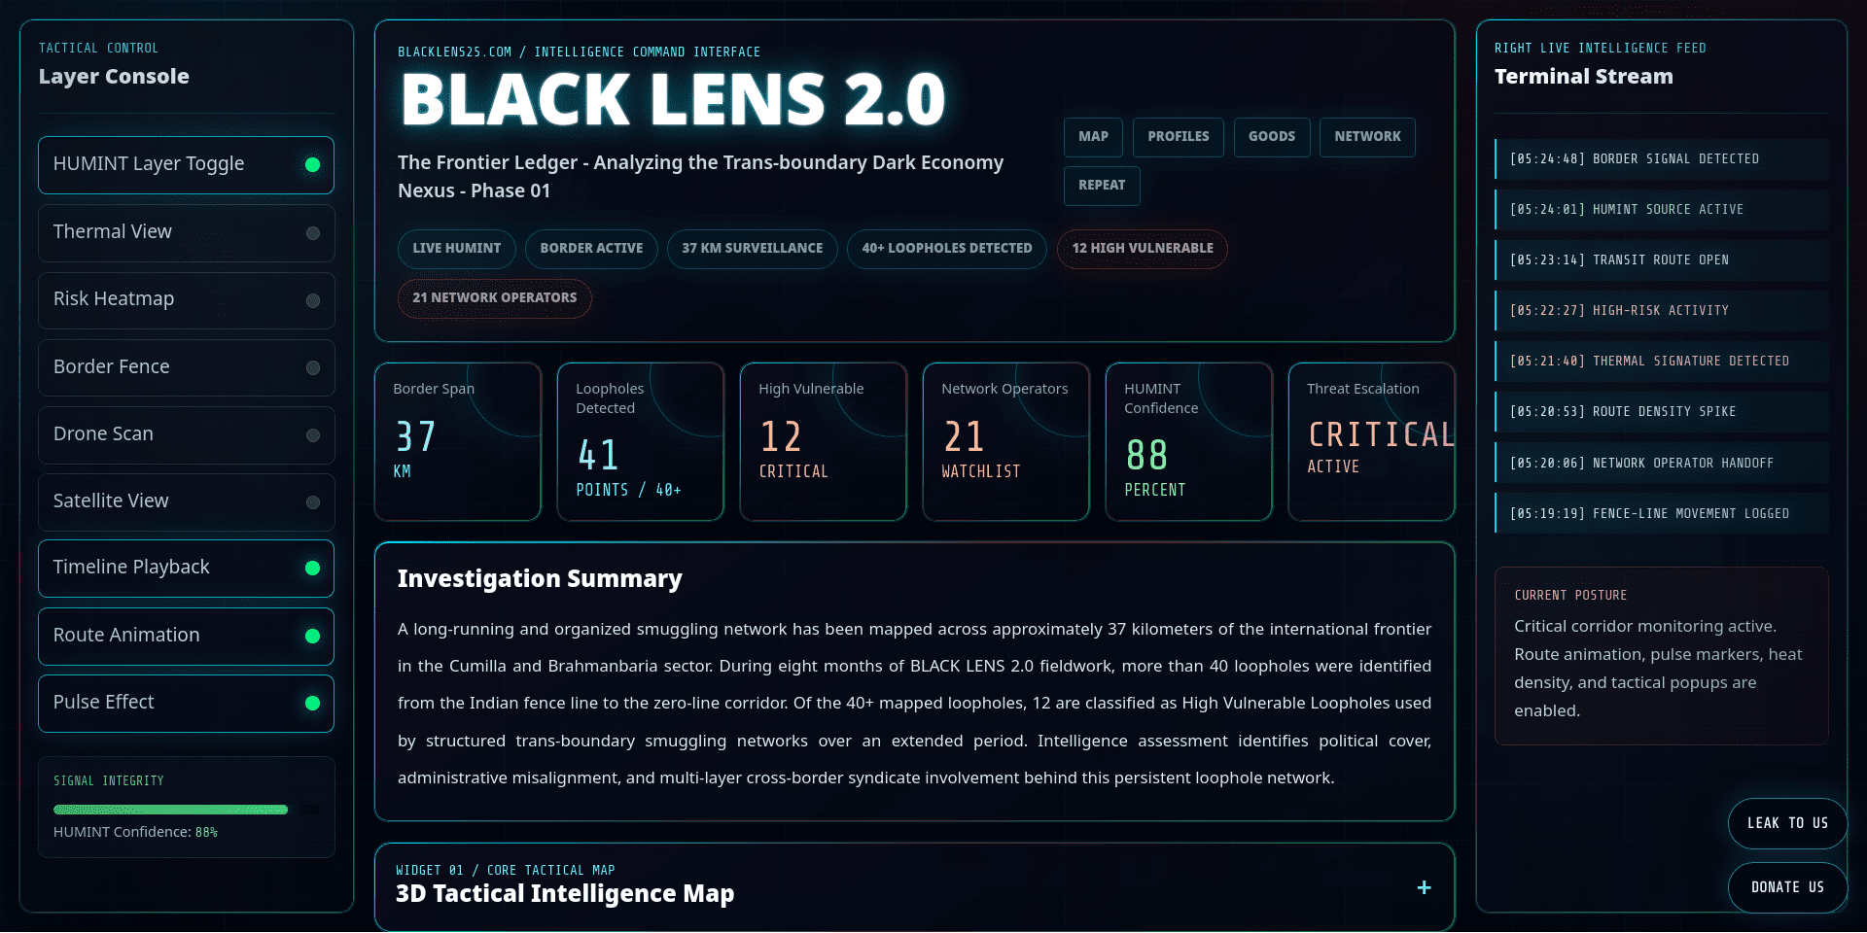
Task: Select the FENCE-LINE MOVEMENT LOGGED entry
Action: pyautogui.click(x=1662, y=514)
